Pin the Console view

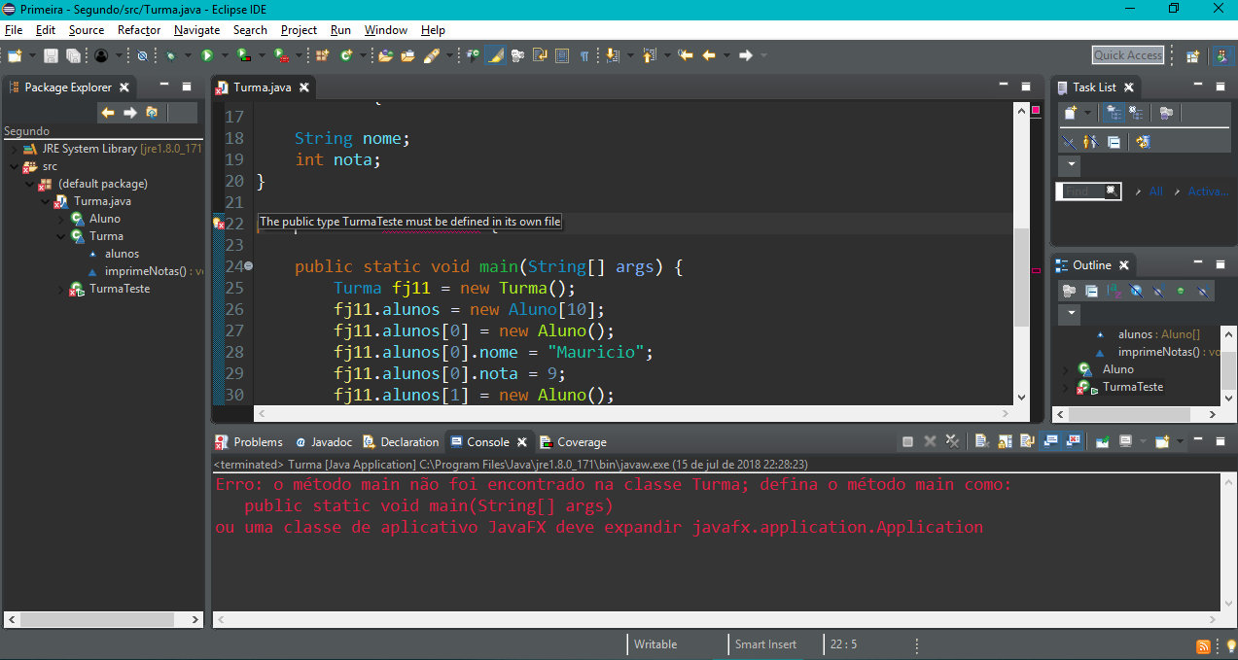tap(1102, 441)
